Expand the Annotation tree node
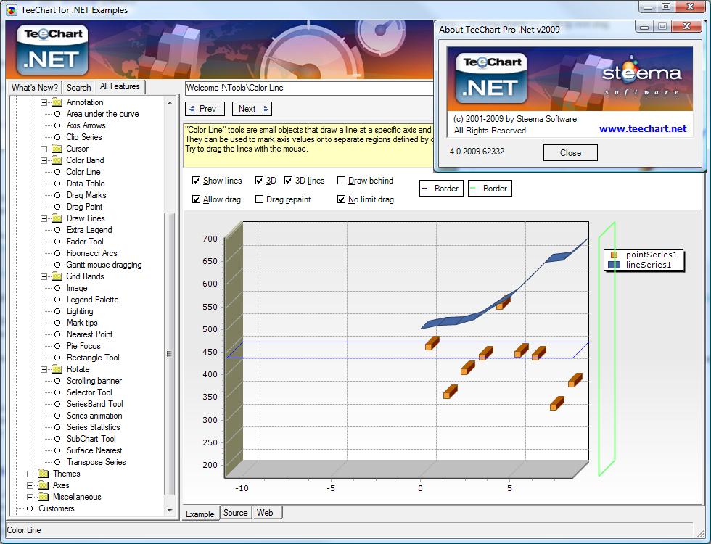This screenshot has height=544, width=711. pyautogui.click(x=44, y=102)
